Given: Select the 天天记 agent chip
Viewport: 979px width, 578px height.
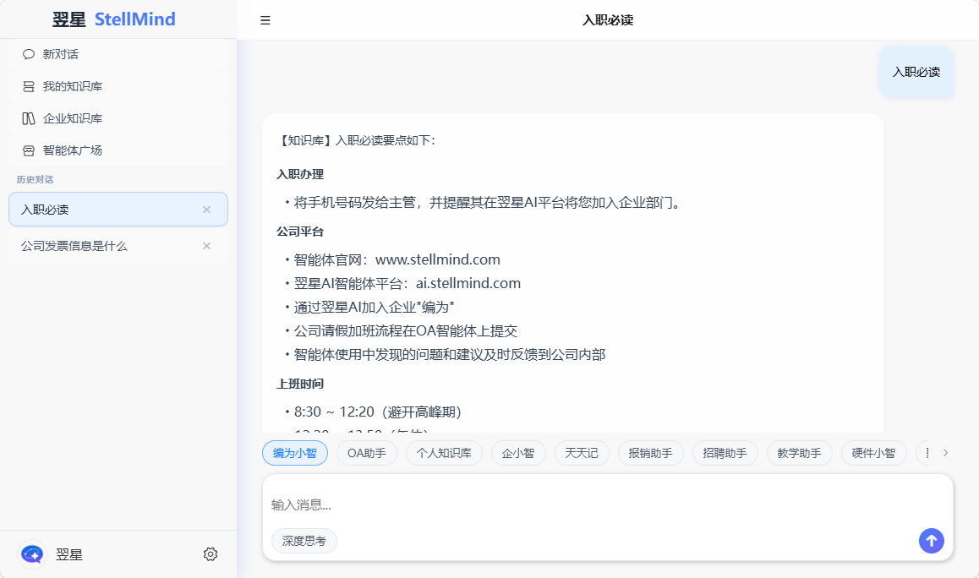Looking at the screenshot, I should pyautogui.click(x=582, y=453).
